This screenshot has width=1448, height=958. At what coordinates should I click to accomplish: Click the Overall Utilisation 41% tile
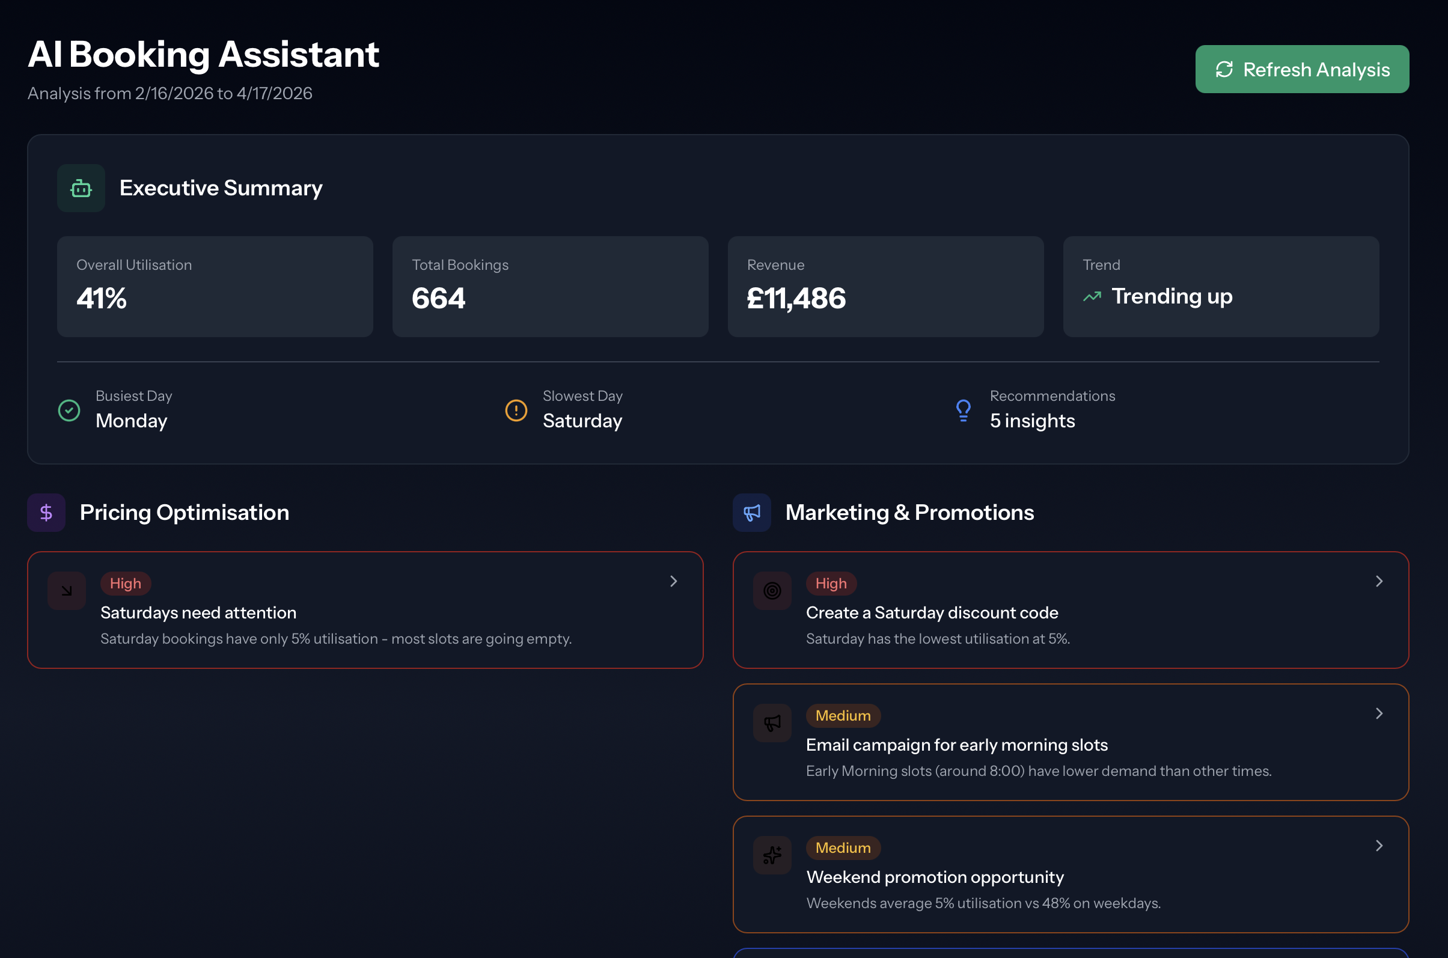pos(215,287)
